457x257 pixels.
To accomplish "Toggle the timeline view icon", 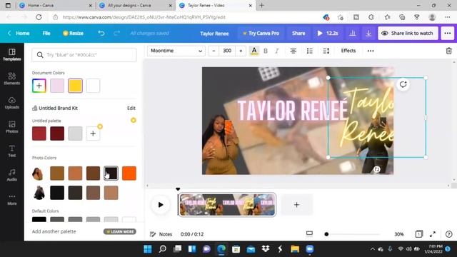I will pos(309,233).
